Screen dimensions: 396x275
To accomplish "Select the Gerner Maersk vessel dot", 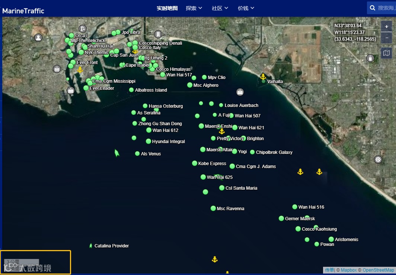I will click(x=281, y=218).
